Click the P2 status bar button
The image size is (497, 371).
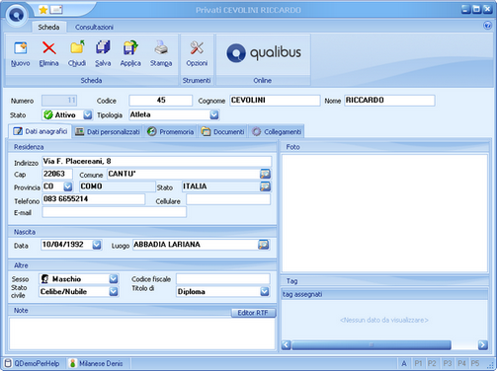(432, 363)
